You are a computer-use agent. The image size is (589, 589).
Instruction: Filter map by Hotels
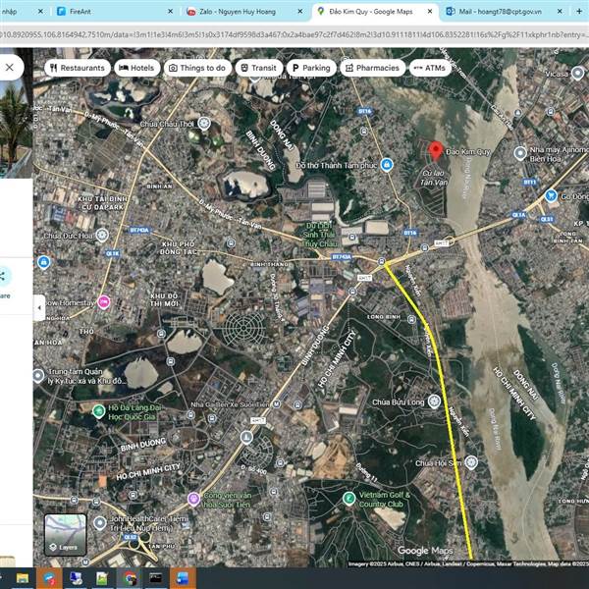(x=137, y=68)
